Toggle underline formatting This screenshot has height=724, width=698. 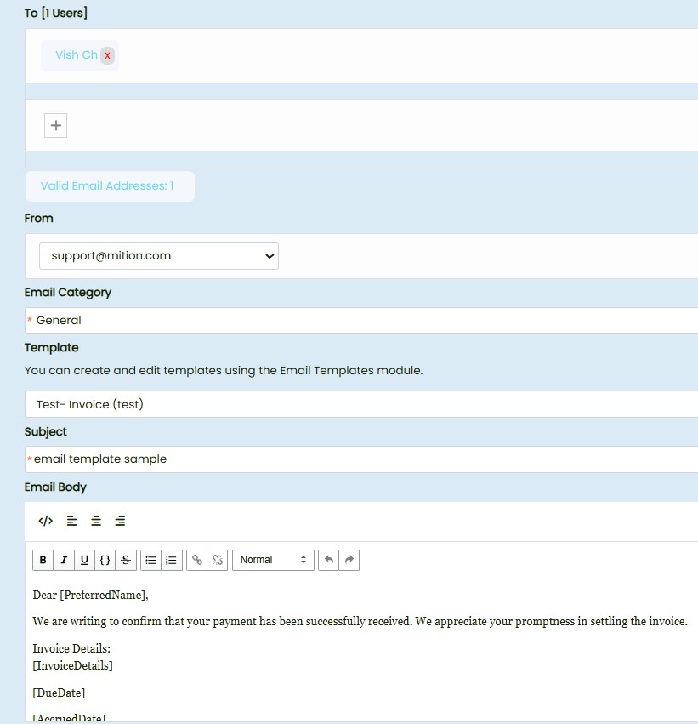84,560
